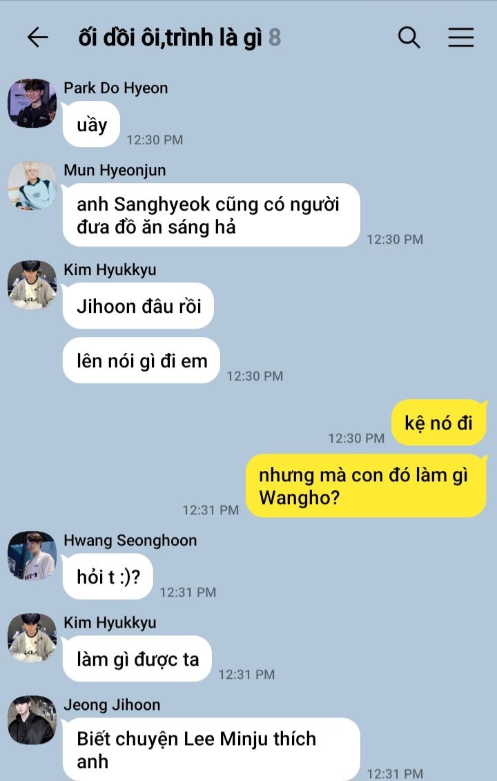
Task: Open Jeong Jihoon's profile avatar
Action: (32, 720)
